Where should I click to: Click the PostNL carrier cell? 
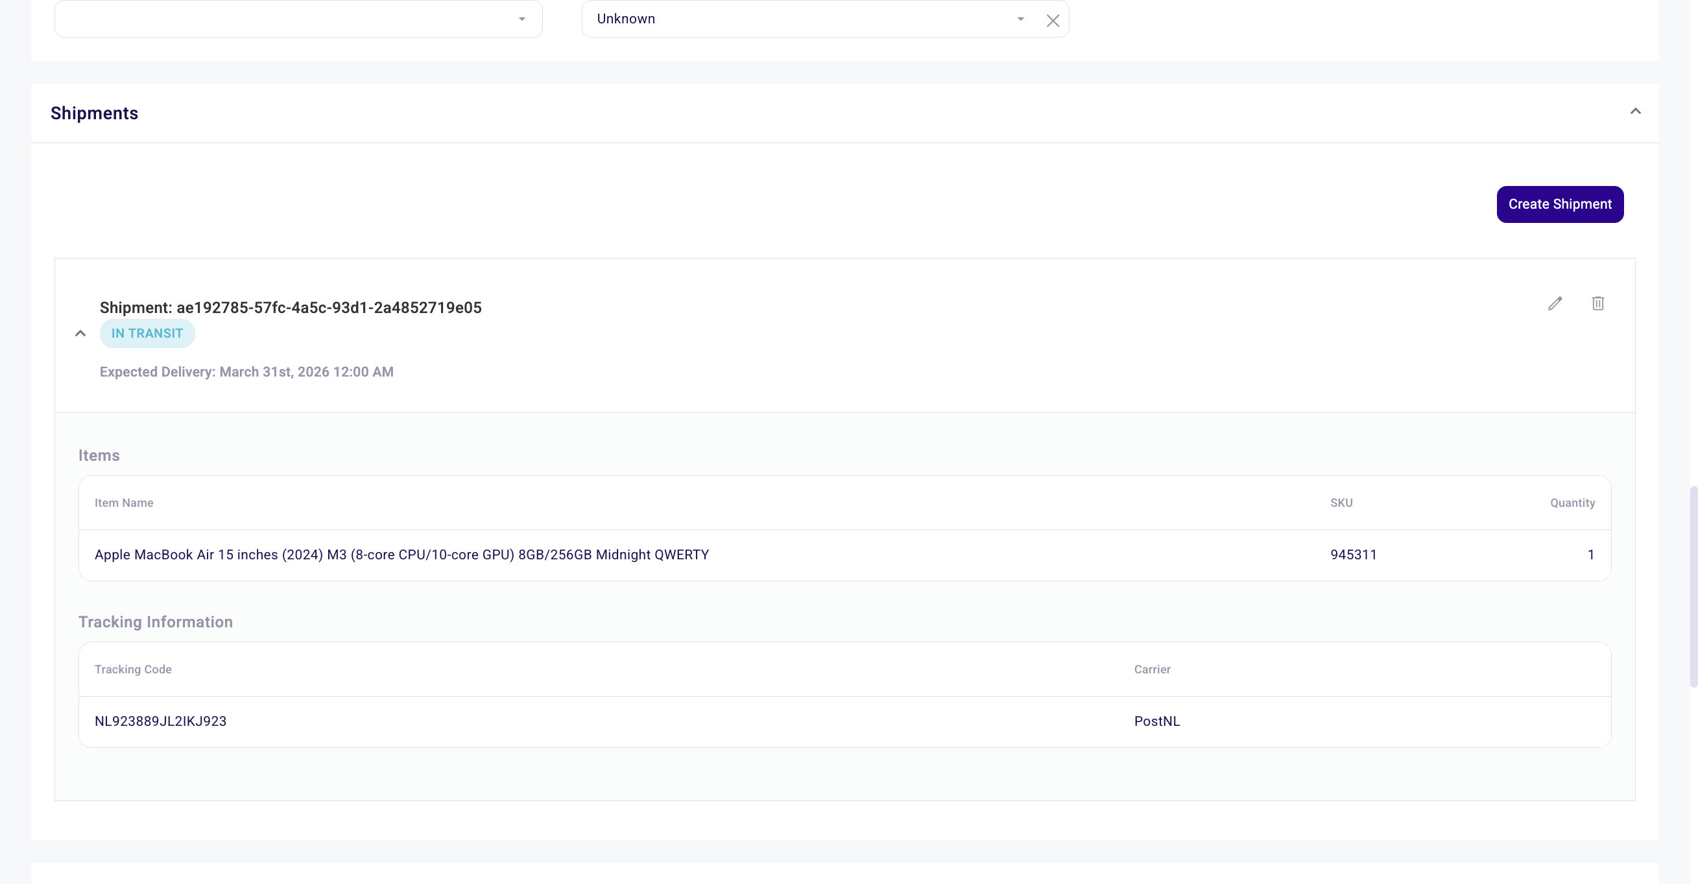1157,721
